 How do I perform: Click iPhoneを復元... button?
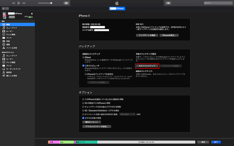point(169,35)
